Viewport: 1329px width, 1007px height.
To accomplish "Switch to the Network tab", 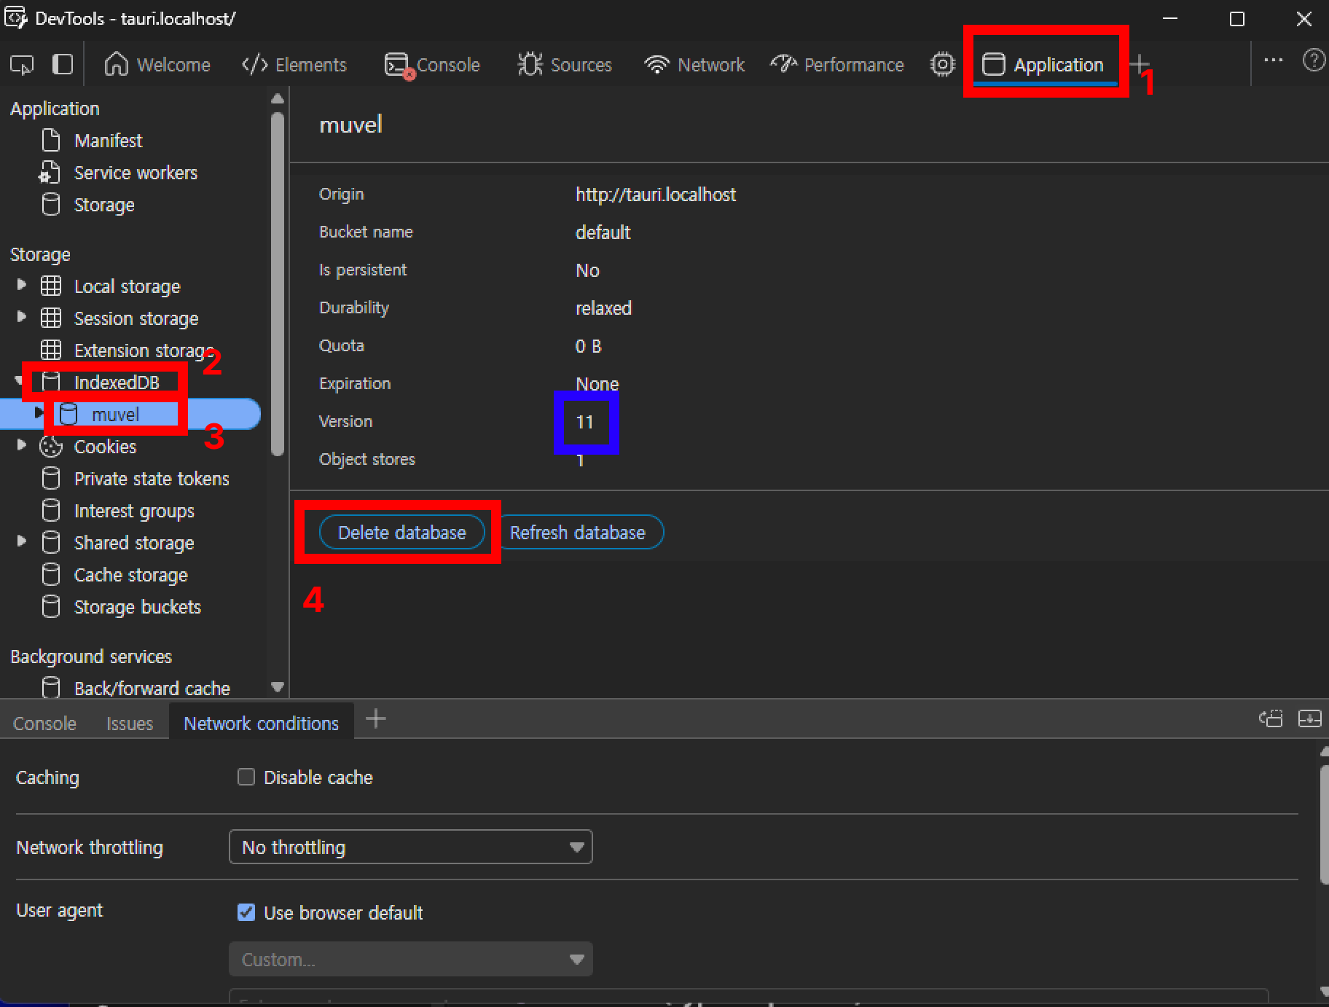I will coord(694,65).
